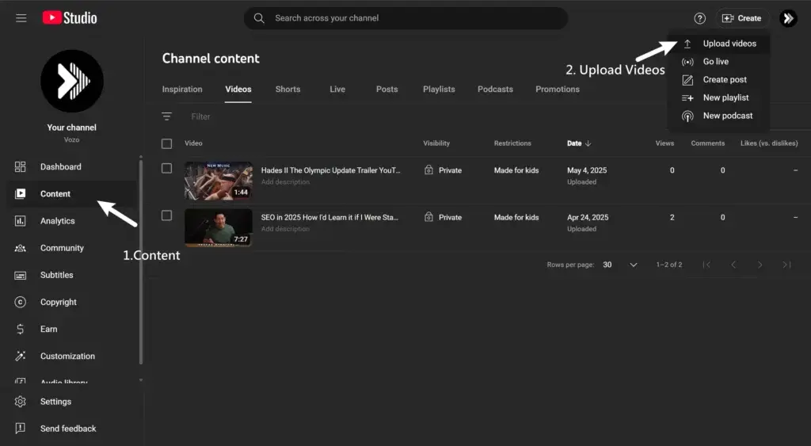Click the account avatar in top bar

787,18
